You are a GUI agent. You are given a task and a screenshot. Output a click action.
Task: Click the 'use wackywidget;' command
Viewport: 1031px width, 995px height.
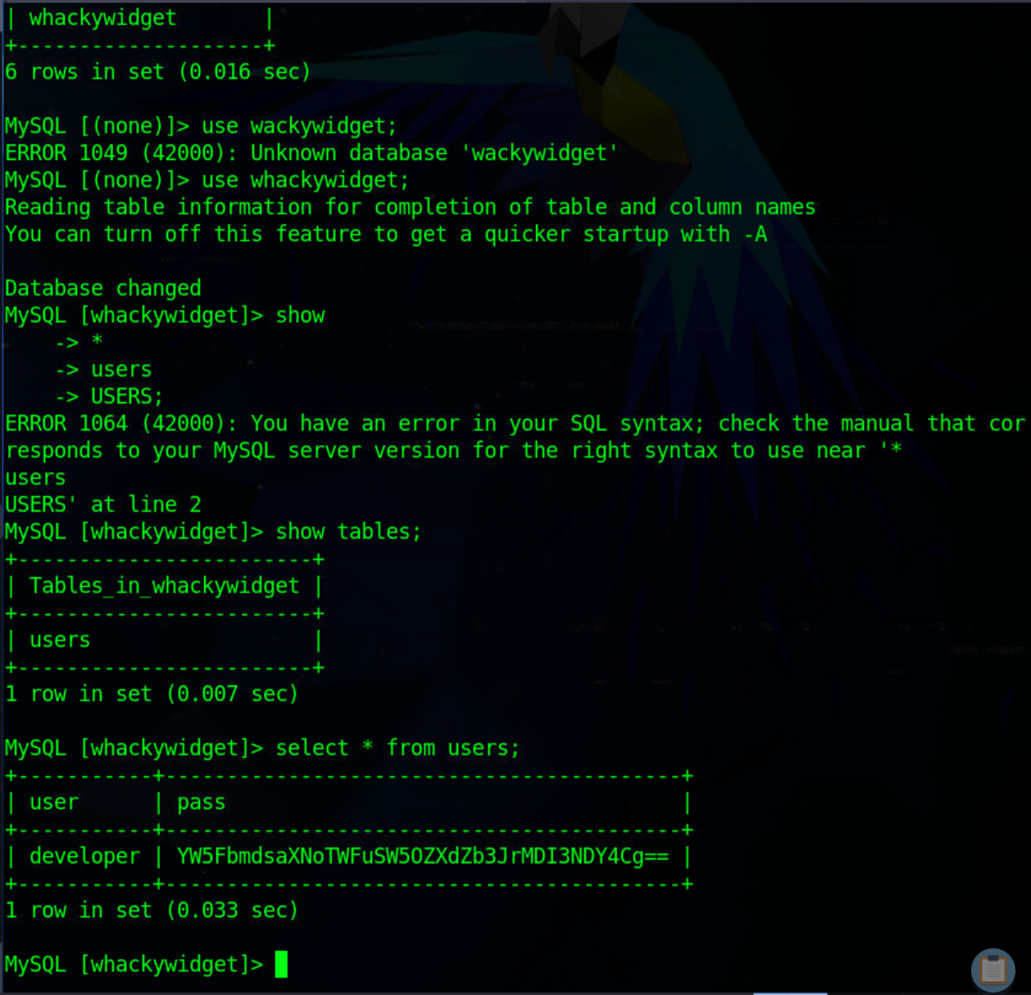[x=299, y=125]
